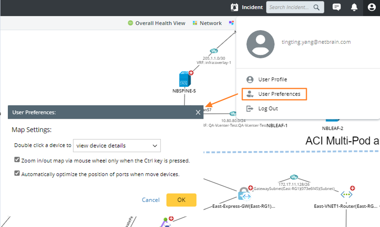
Task: Open the notifications bell
Action: [354, 7]
